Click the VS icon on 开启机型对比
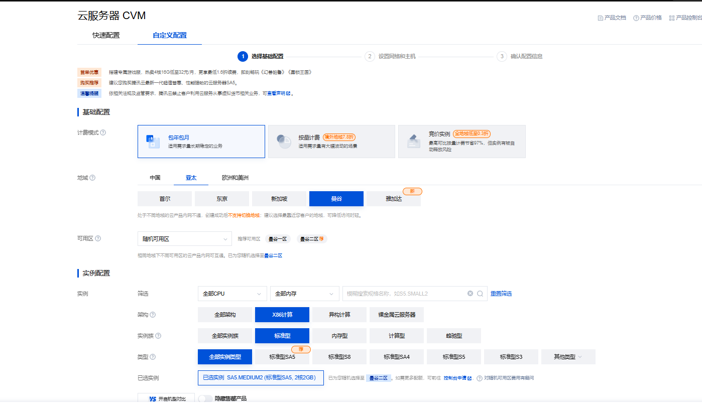This screenshot has width=702, height=407. coord(153,399)
